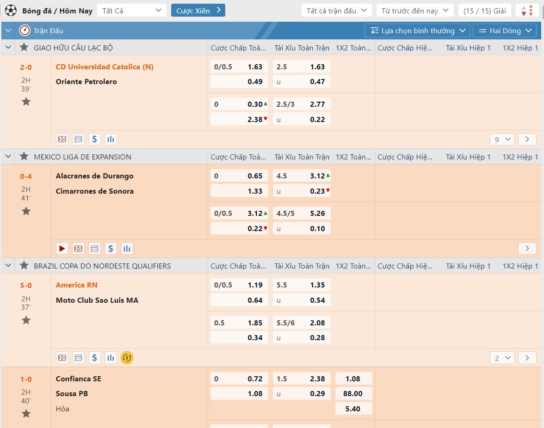
Task: Click the Cược Xiên button
Action: click(x=198, y=10)
